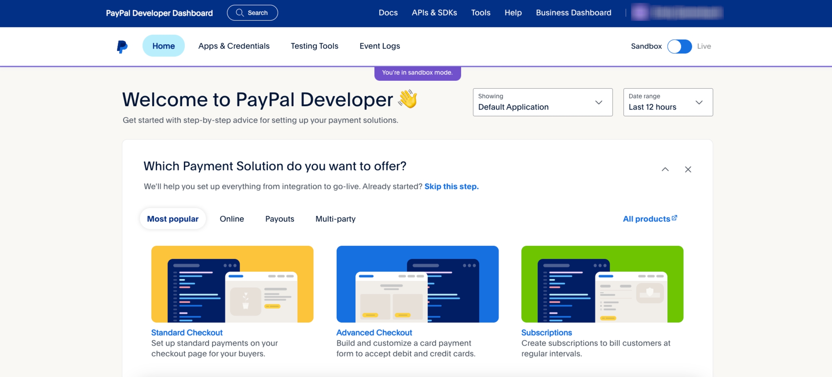Image resolution: width=832 pixels, height=377 pixels.
Task: Go to Apps & Credentials
Action: click(234, 46)
